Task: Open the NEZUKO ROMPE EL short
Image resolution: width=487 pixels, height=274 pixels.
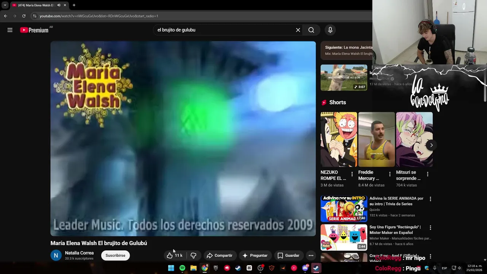Action: 339,139
